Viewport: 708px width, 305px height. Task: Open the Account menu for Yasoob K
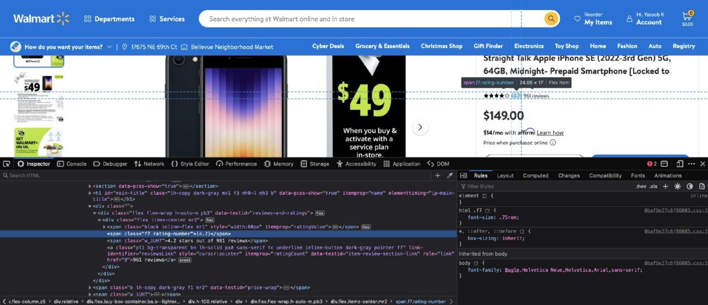pyautogui.click(x=645, y=19)
